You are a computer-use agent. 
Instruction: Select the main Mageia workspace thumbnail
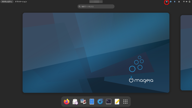coord(96,53)
